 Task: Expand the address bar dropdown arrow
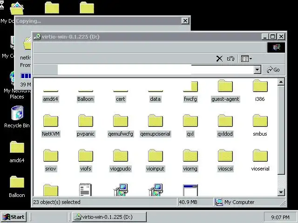[257, 70]
